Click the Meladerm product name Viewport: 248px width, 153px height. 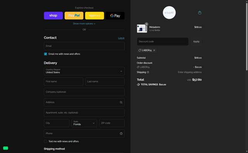click(155, 27)
